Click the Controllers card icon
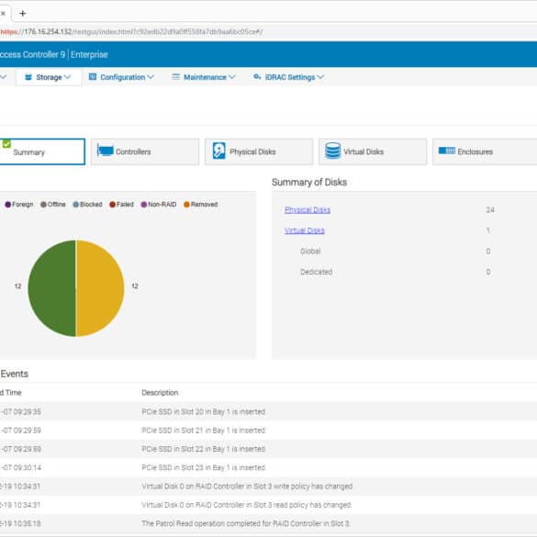This screenshot has height=537, width=537. 106,151
